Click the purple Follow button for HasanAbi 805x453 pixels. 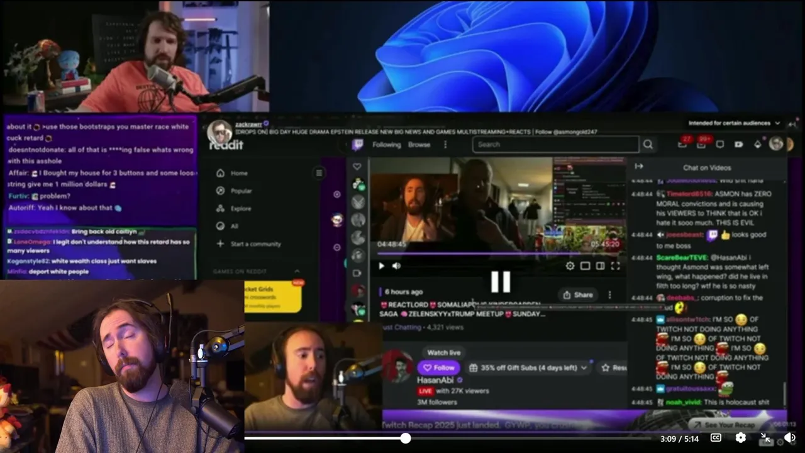(438, 367)
